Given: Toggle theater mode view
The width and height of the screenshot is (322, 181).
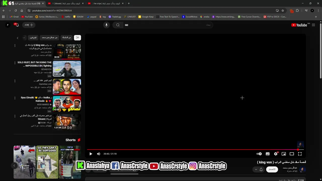Looking at the screenshot, I should pos(292,154).
